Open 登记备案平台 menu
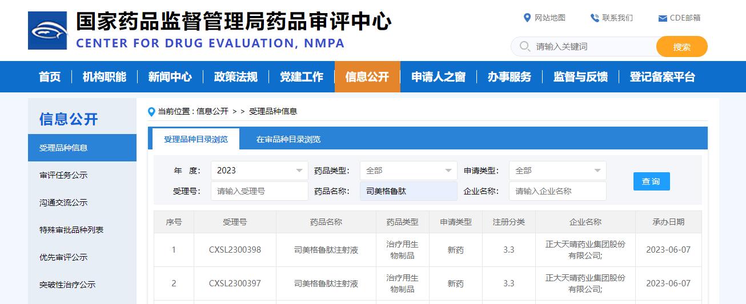 click(663, 77)
